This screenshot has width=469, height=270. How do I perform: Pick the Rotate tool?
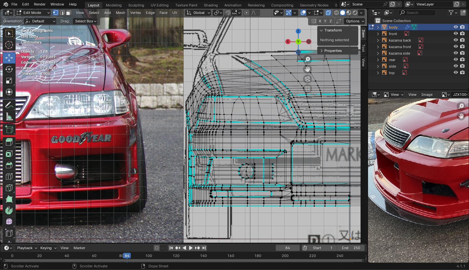(x=9, y=69)
